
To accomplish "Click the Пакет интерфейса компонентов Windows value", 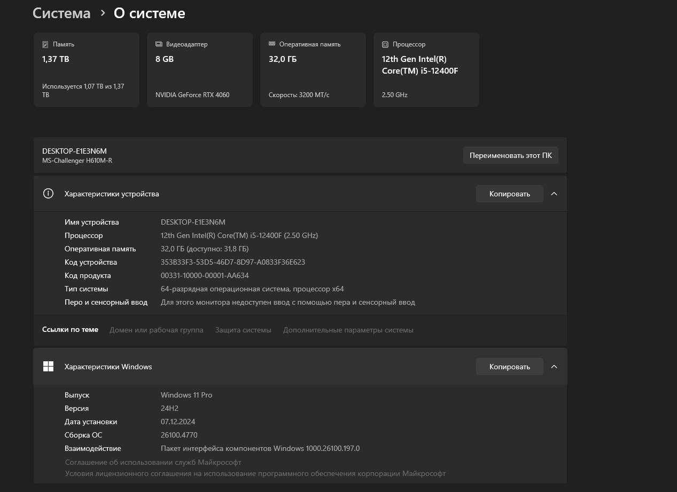I will (260, 448).
